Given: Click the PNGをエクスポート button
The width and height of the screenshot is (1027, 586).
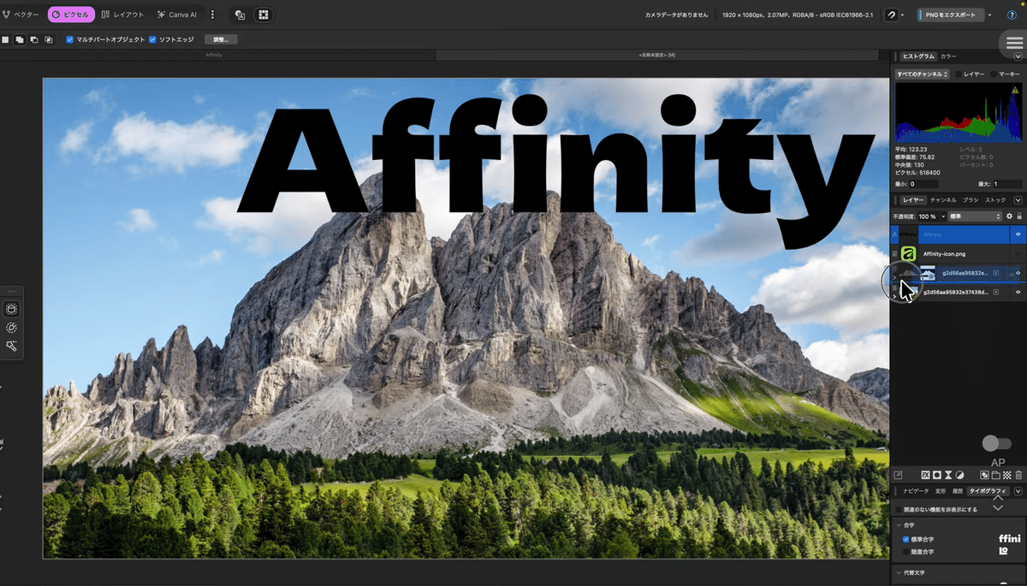Looking at the screenshot, I should click(950, 14).
